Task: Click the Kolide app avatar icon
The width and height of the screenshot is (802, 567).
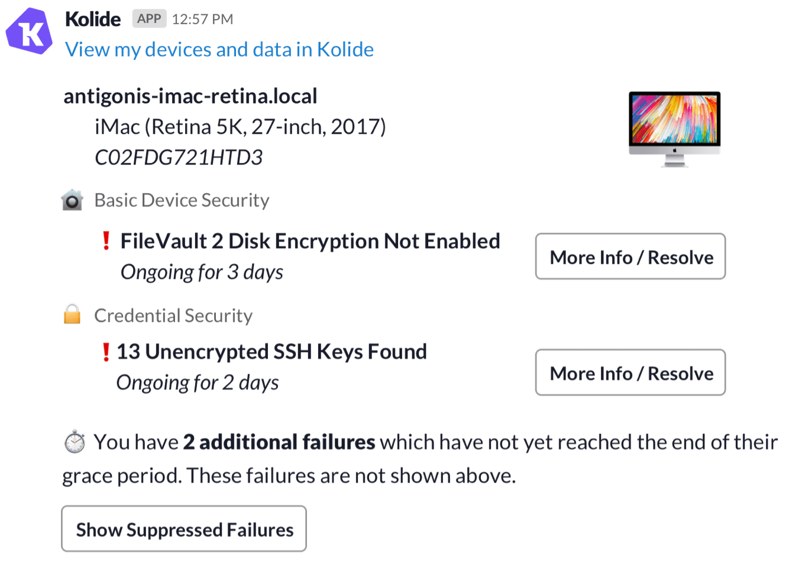Action: [29, 32]
